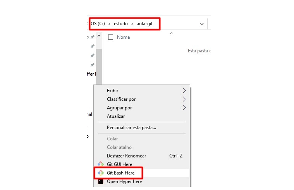
Task: Click the third pin icon in sidebar
Action: (93, 55)
